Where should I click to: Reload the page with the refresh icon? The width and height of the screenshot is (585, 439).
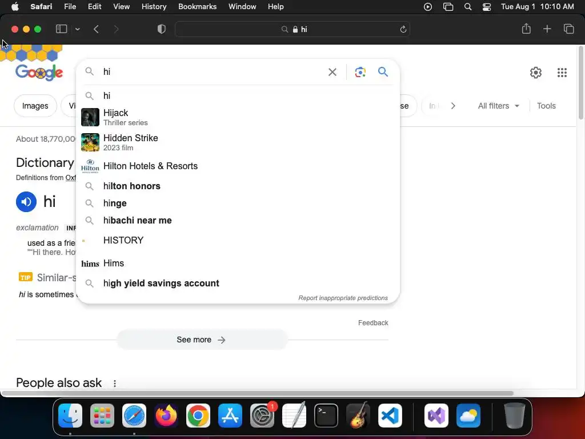[403, 29]
